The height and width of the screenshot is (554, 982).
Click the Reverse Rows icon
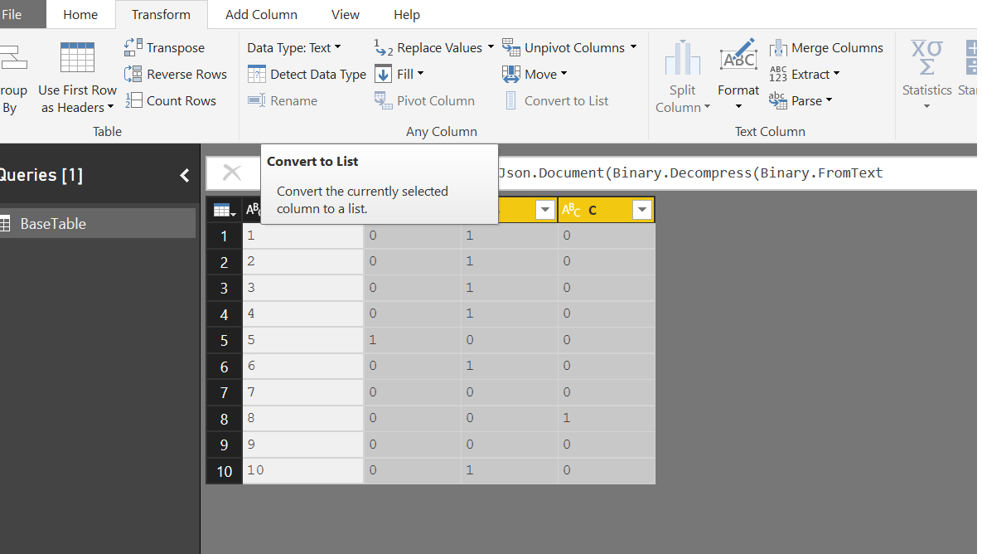pos(133,74)
